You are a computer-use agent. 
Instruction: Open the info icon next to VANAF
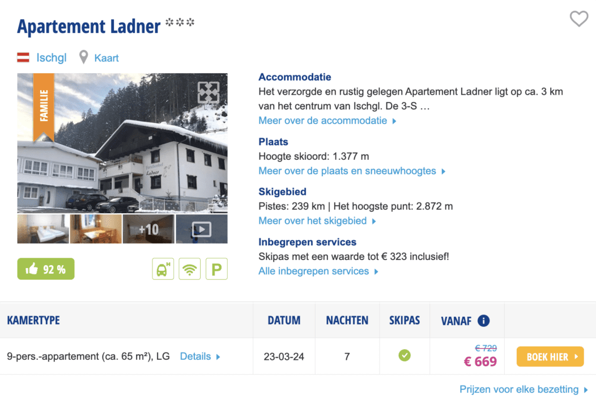(483, 320)
